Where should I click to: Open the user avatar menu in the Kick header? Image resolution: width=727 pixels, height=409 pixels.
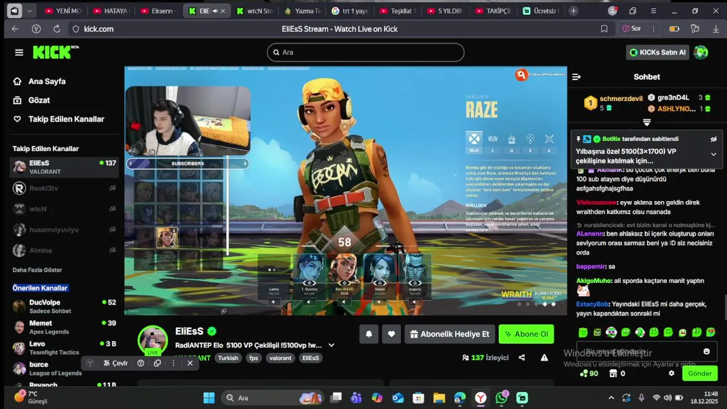pos(701,52)
